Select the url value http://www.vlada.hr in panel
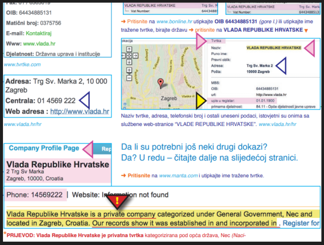Viewport: 324px width, 245px height. (x=271, y=95)
